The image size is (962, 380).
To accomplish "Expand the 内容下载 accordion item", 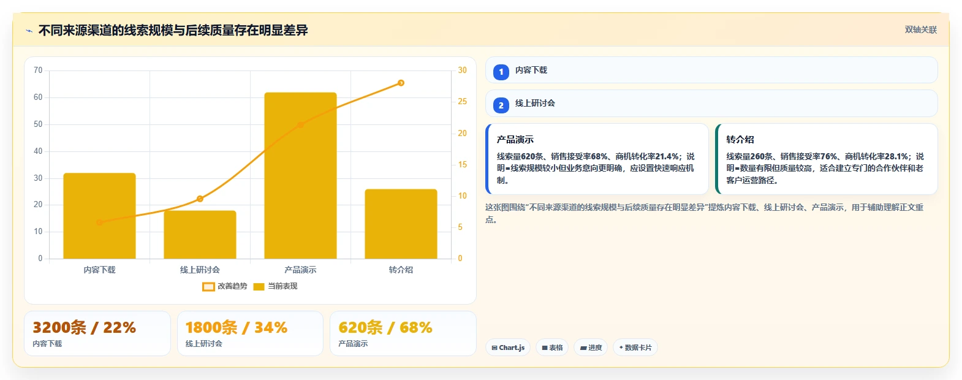I will click(x=711, y=70).
